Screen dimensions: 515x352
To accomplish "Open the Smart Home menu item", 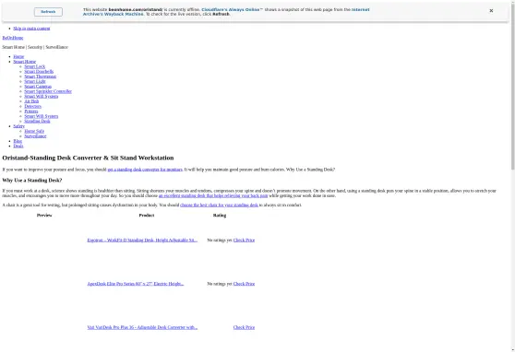I will point(25,62).
